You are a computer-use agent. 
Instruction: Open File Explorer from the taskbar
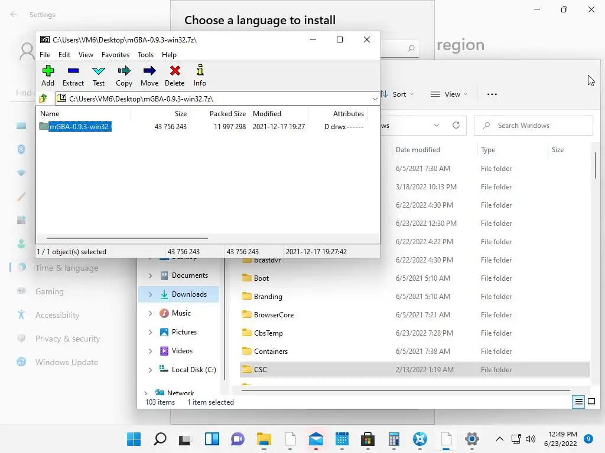click(264, 439)
